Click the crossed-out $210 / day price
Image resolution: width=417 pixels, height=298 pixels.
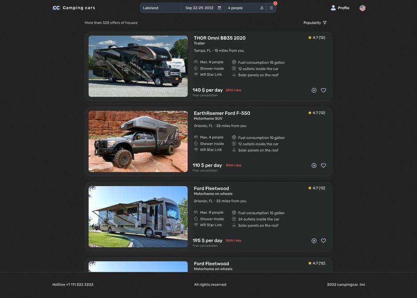(x=234, y=90)
